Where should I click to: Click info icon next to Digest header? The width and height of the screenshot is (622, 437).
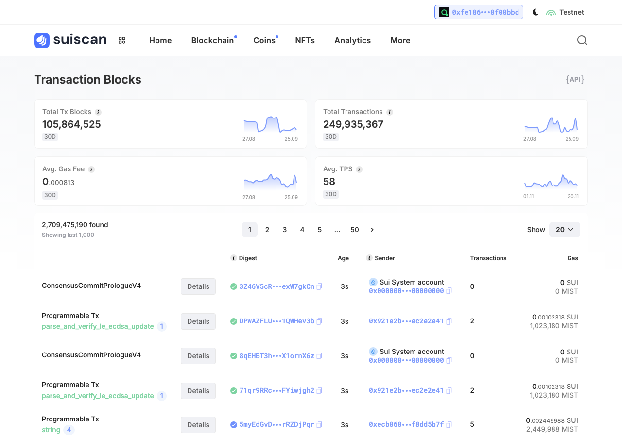(x=234, y=258)
